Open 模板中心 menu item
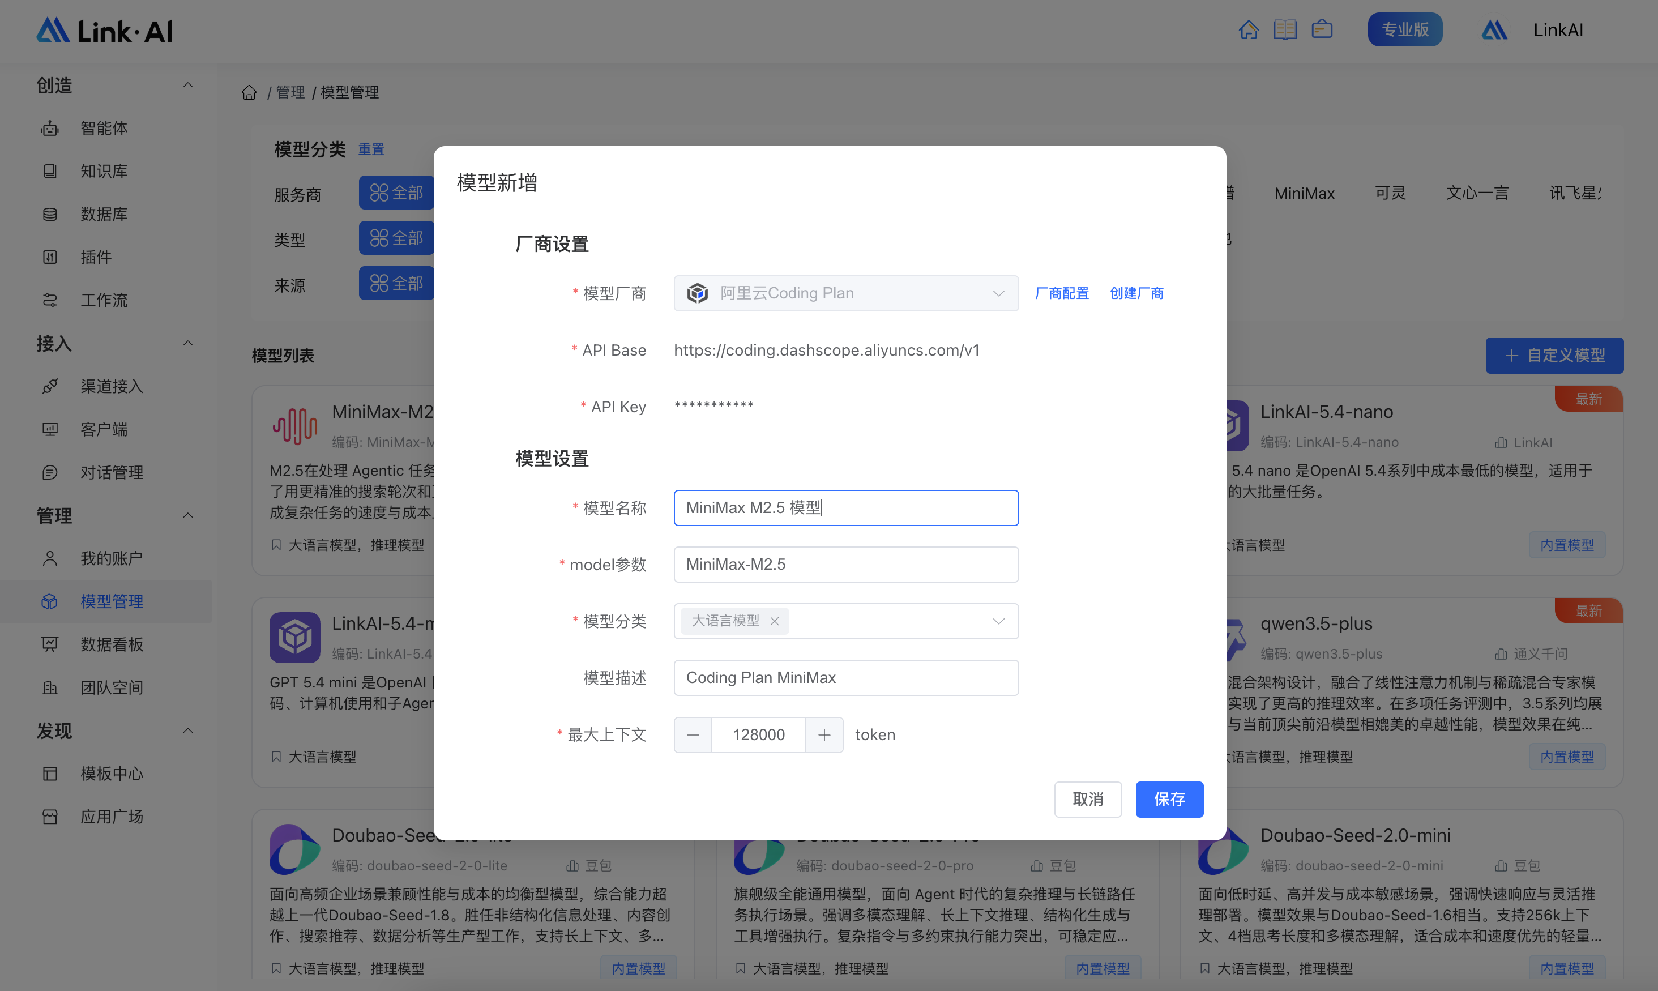 point(112,774)
